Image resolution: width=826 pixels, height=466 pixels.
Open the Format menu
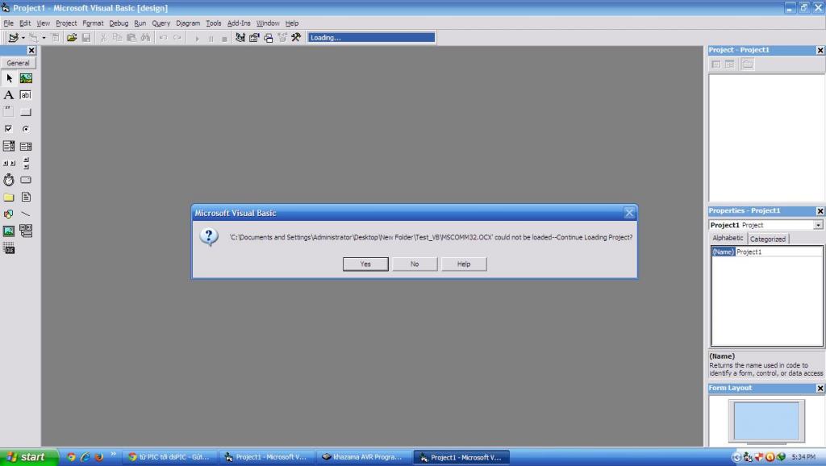tap(93, 23)
